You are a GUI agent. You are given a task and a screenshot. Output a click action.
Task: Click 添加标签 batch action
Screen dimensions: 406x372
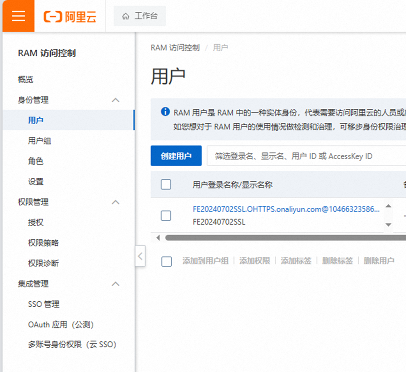tap(296, 261)
